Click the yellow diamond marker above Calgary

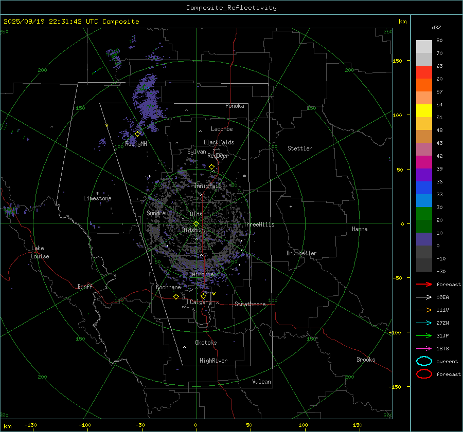(x=203, y=296)
